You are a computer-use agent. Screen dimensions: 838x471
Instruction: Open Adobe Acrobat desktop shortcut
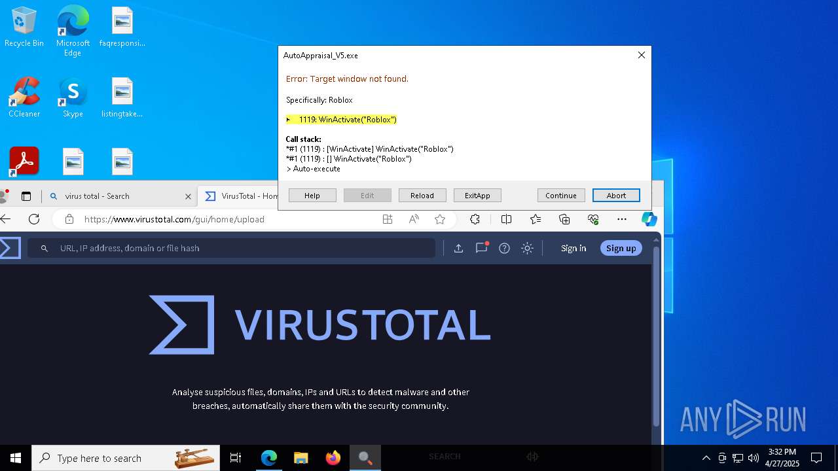coord(24,162)
